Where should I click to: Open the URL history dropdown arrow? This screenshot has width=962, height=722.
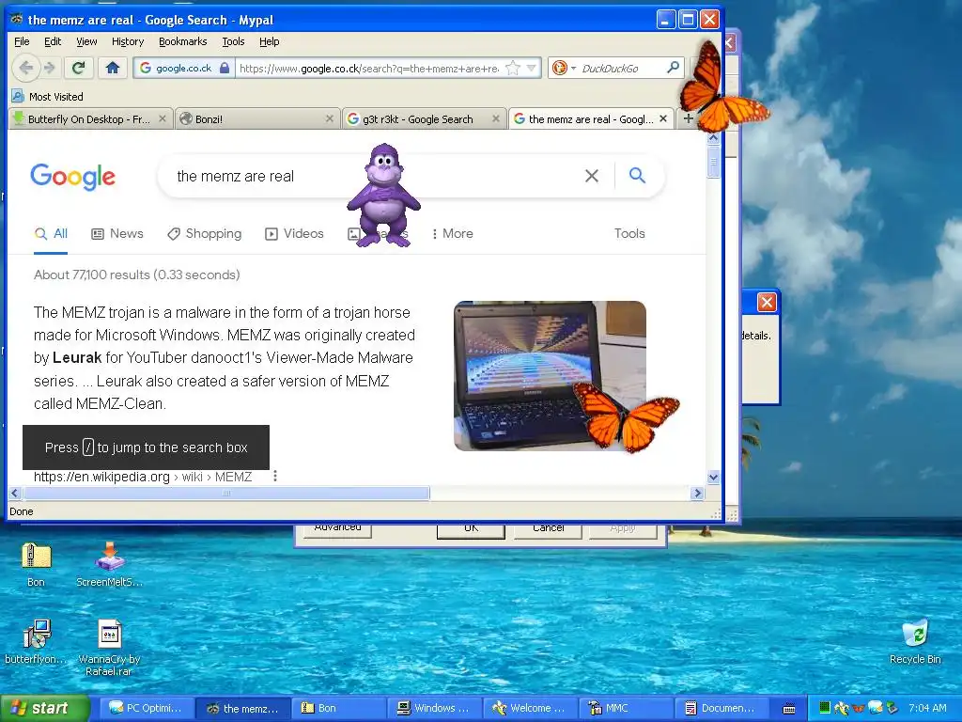[x=532, y=68]
